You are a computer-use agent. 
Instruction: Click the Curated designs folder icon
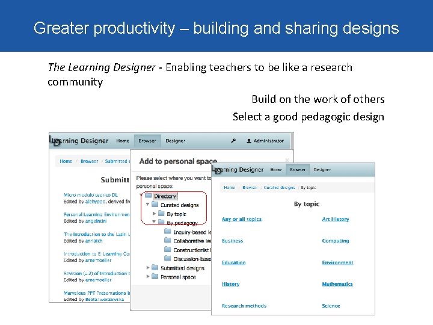point(155,205)
